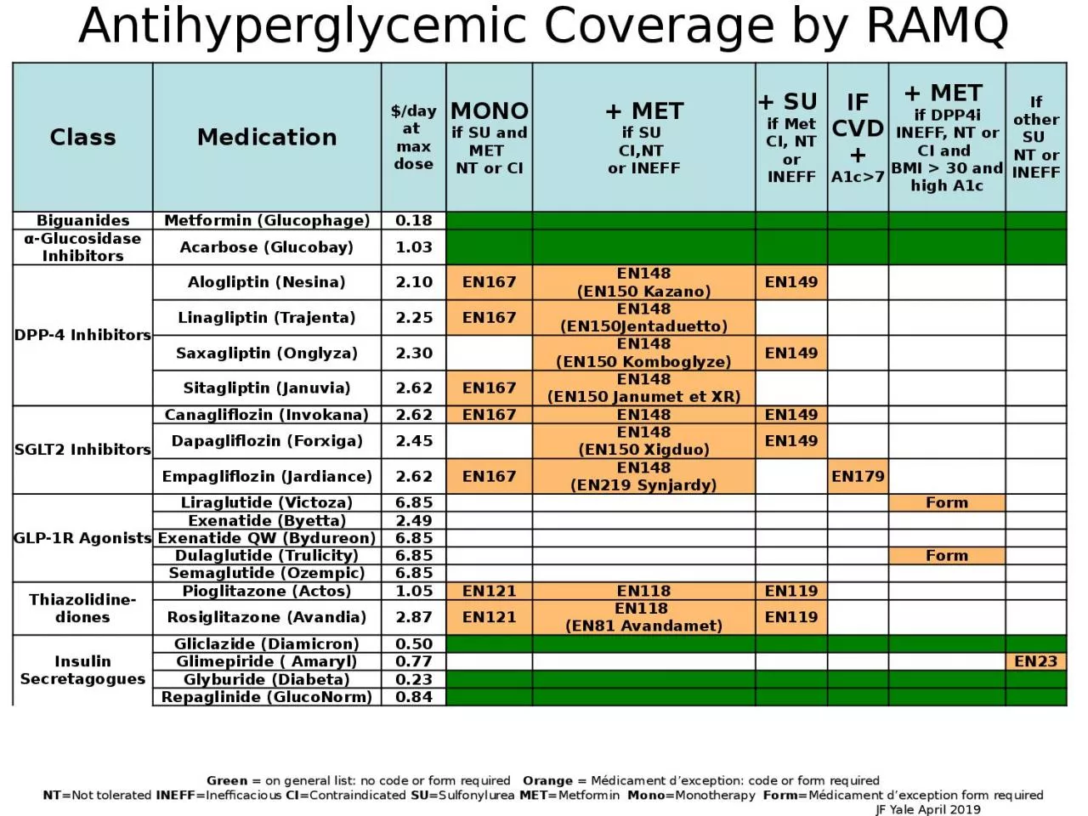The image size is (1088, 816).
Task: Click the 'MONO' column header
Action: [x=490, y=137]
